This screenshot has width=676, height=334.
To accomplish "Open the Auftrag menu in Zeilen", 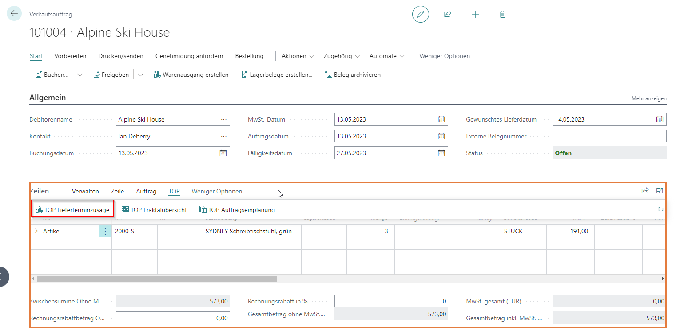I will click(146, 192).
